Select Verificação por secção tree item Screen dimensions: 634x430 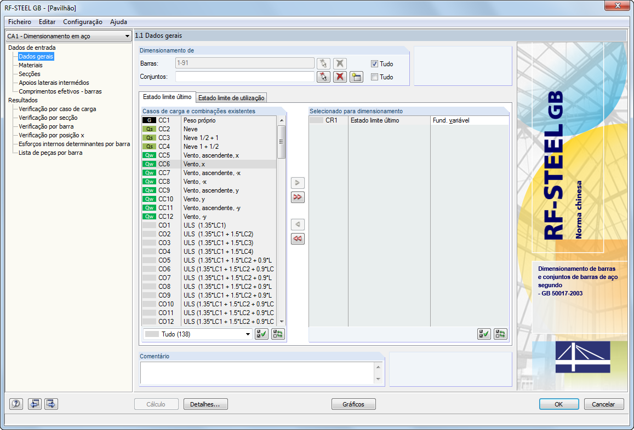click(x=48, y=118)
